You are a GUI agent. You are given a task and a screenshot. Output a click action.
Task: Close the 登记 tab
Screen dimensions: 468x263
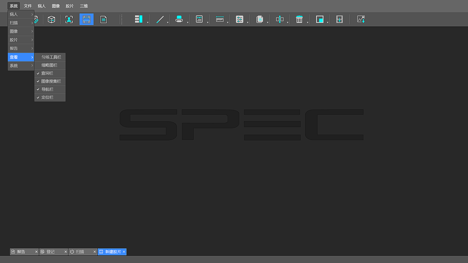coord(66,252)
